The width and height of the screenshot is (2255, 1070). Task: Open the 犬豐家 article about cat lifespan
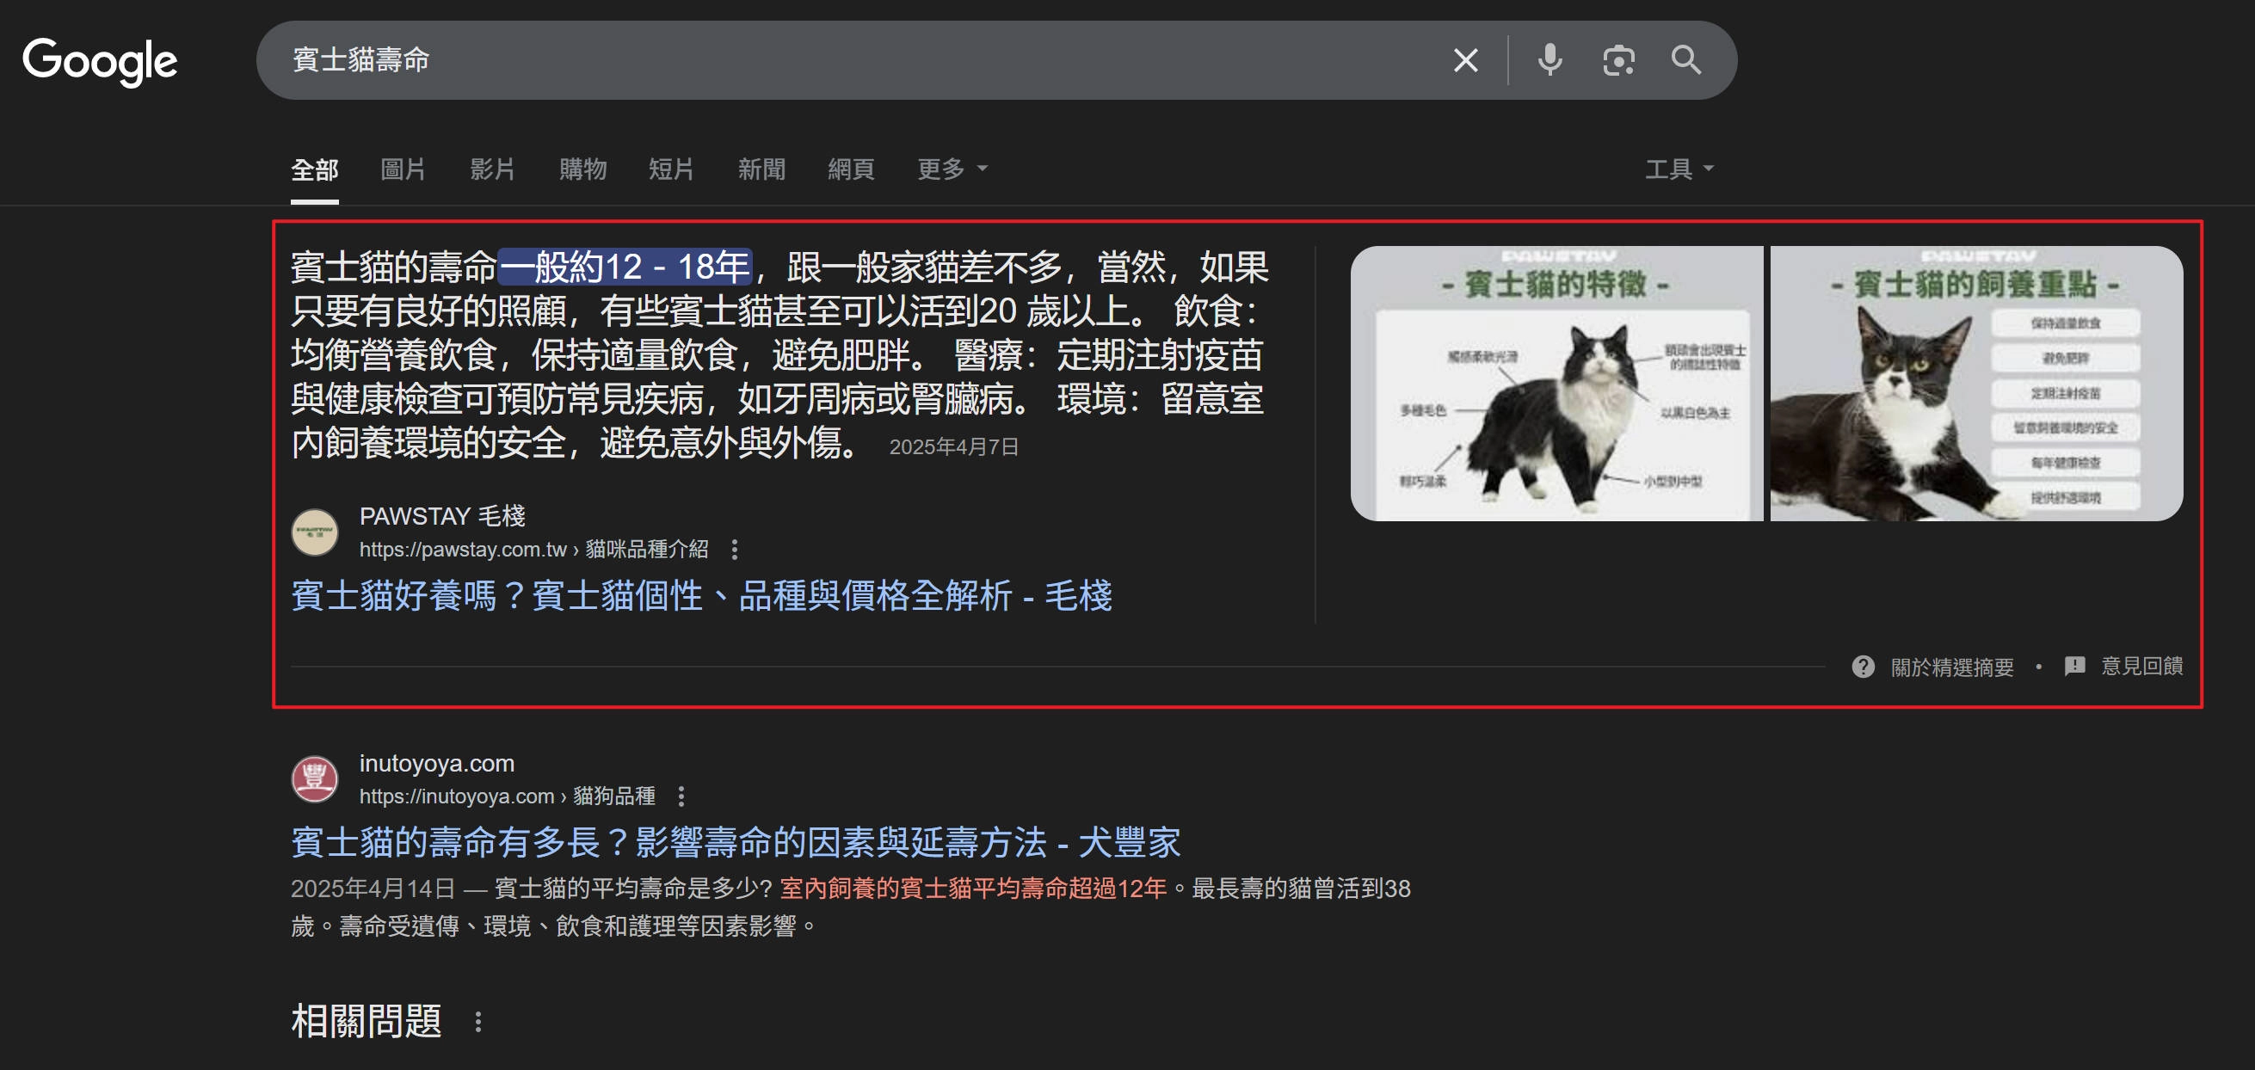[x=735, y=843]
